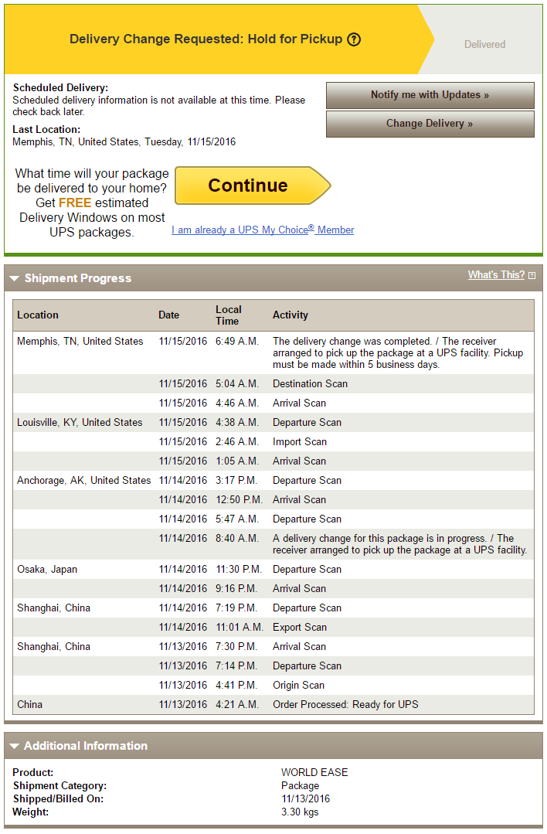Click the Date column header
547x834 pixels.
[168, 315]
